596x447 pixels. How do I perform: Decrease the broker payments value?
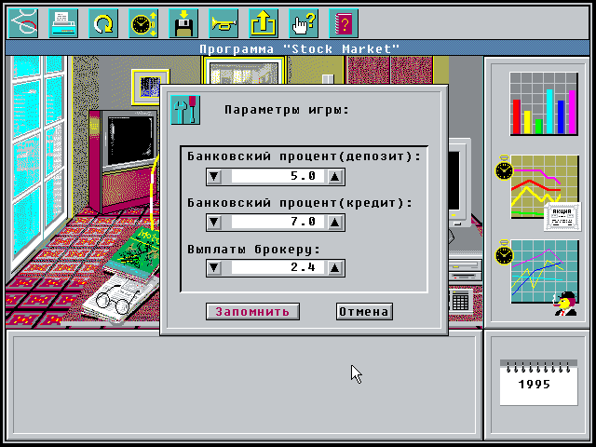click(x=214, y=268)
